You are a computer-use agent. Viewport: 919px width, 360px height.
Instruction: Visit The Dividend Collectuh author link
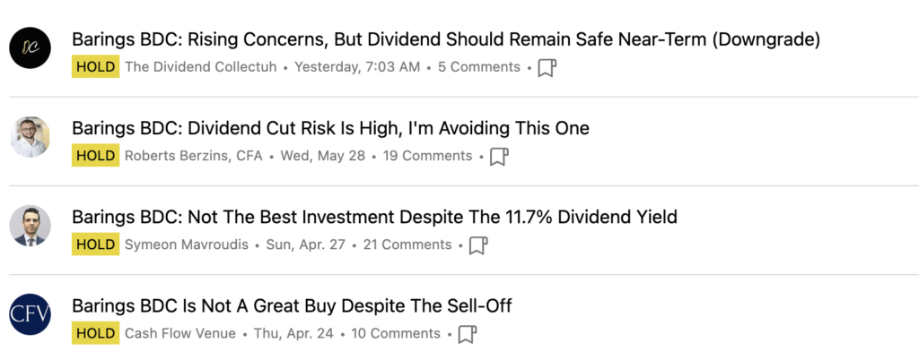pyautogui.click(x=200, y=67)
